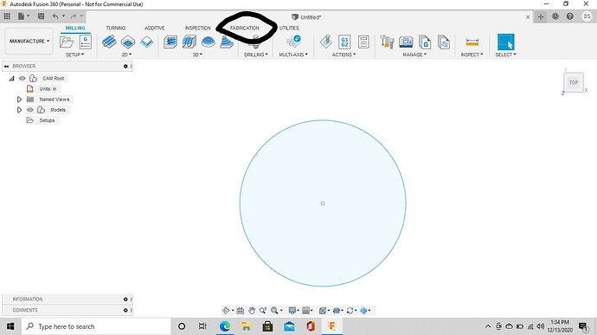Select the 2D Adaptive Clearing tool

[x=109, y=42]
